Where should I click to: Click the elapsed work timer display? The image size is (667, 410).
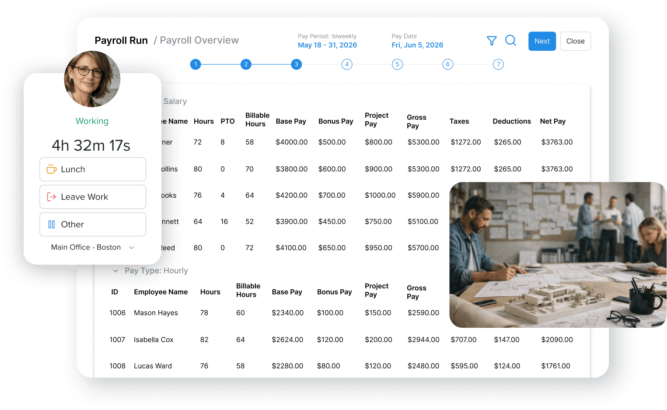(92, 145)
